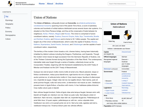
Task: Open the About page
Action: point(50,4)
